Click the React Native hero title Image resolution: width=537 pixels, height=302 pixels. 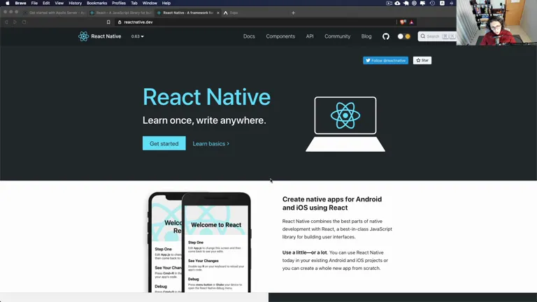[x=206, y=97]
